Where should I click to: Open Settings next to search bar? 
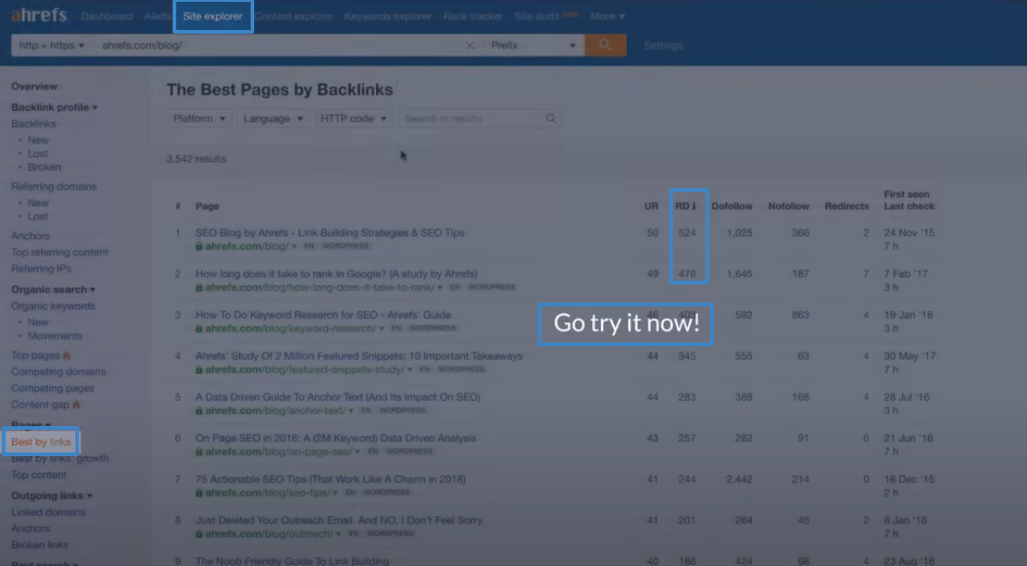click(663, 45)
